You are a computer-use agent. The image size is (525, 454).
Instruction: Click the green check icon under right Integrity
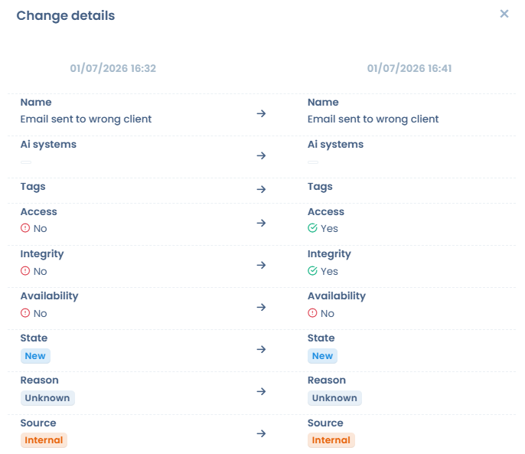[x=312, y=271]
